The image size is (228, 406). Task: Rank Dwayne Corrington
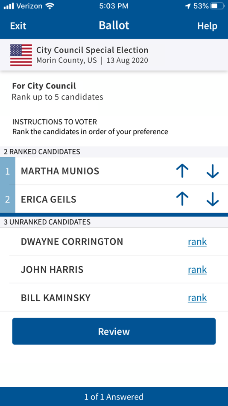click(x=197, y=242)
